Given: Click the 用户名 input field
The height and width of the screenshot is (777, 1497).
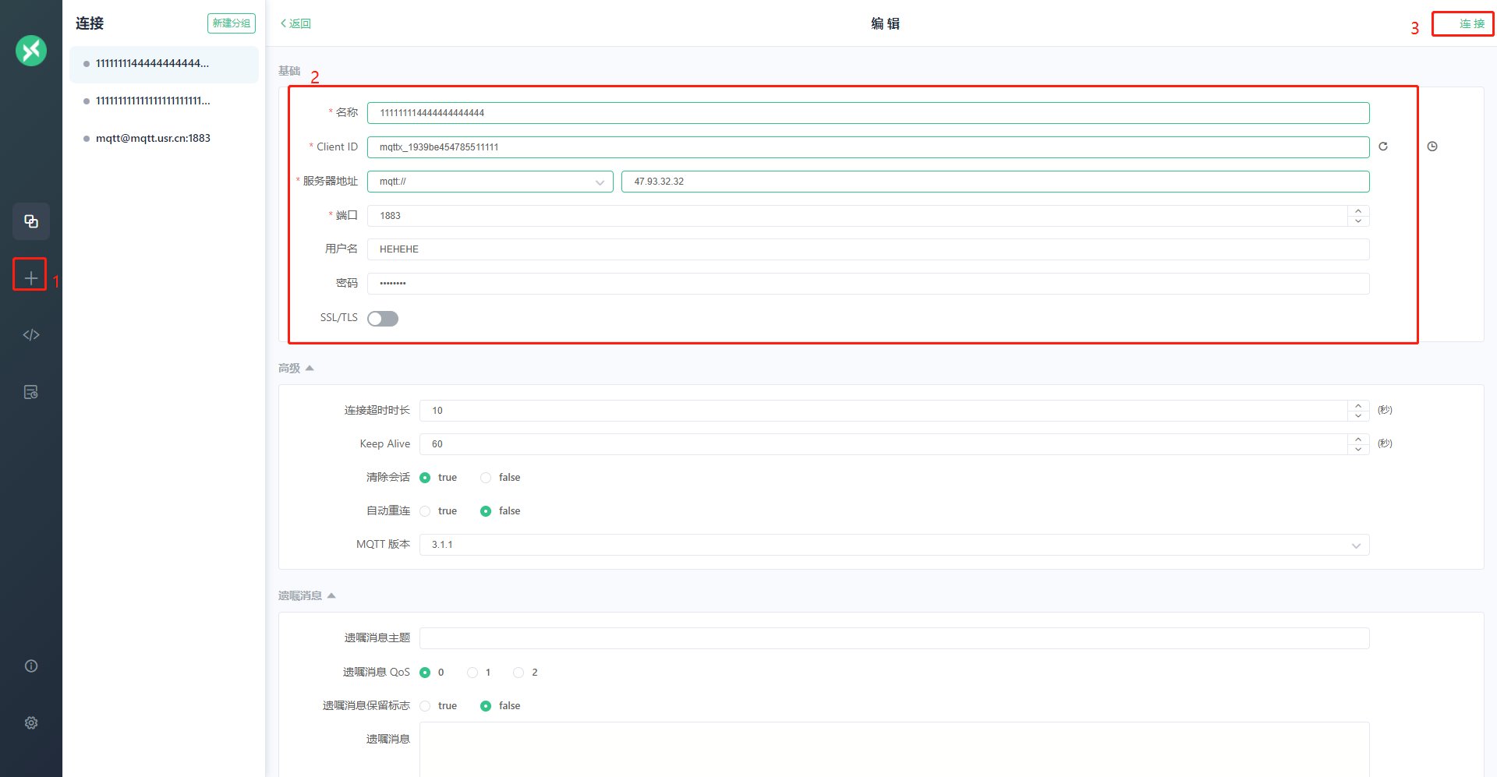Looking at the screenshot, I should [x=867, y=249].
